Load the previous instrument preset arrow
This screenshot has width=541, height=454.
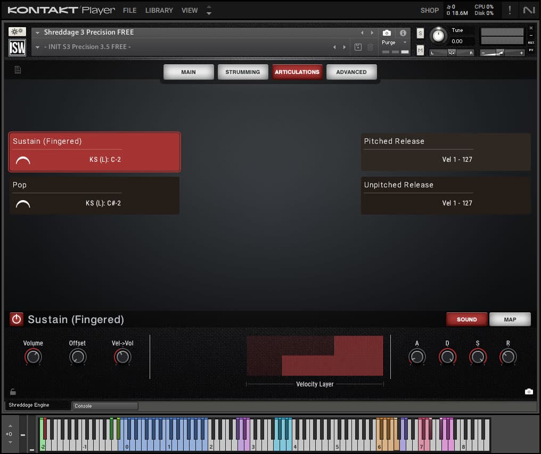click(362, 33)
